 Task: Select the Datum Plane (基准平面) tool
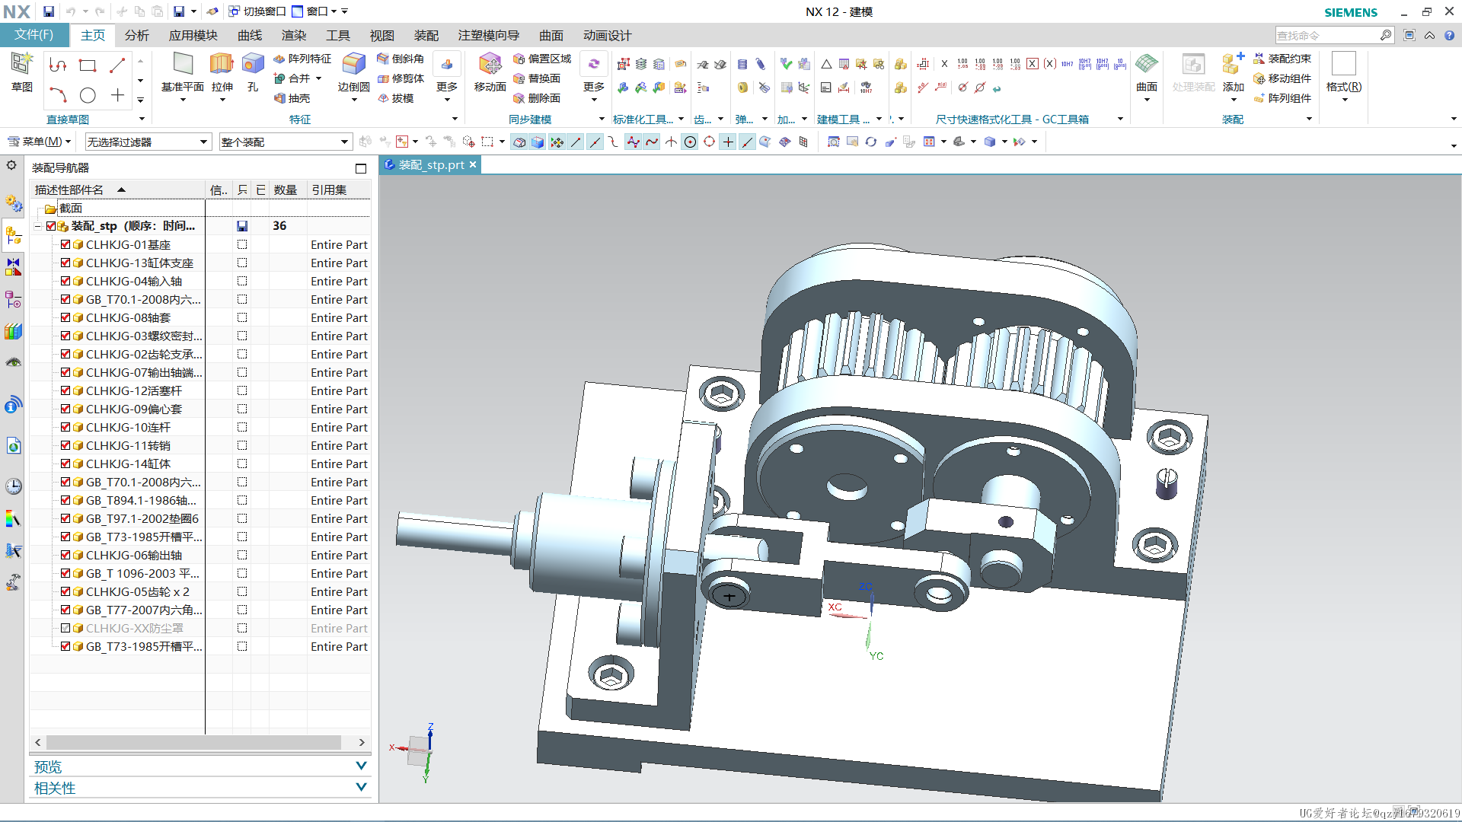[183, 72]
